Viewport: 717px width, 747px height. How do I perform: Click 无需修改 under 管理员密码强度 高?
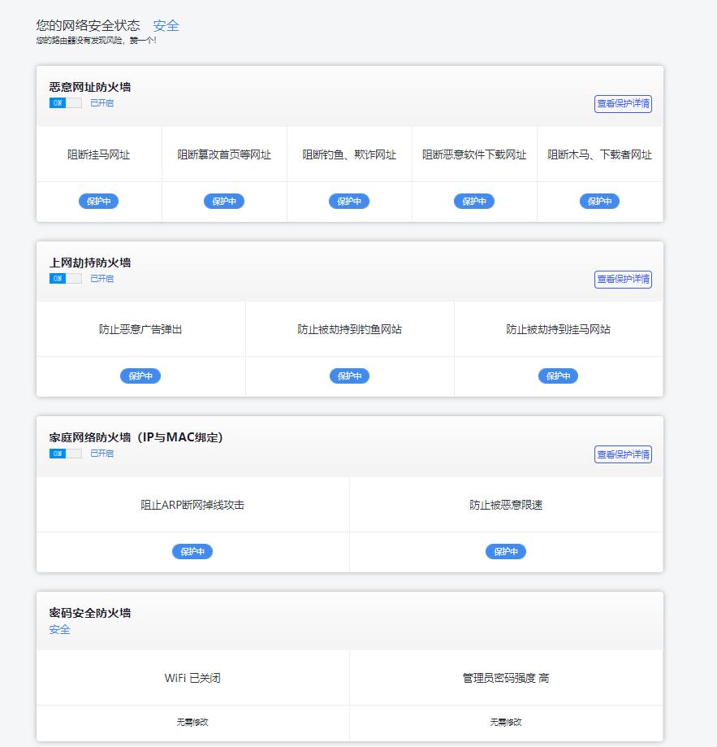click(x=505, y=721)
